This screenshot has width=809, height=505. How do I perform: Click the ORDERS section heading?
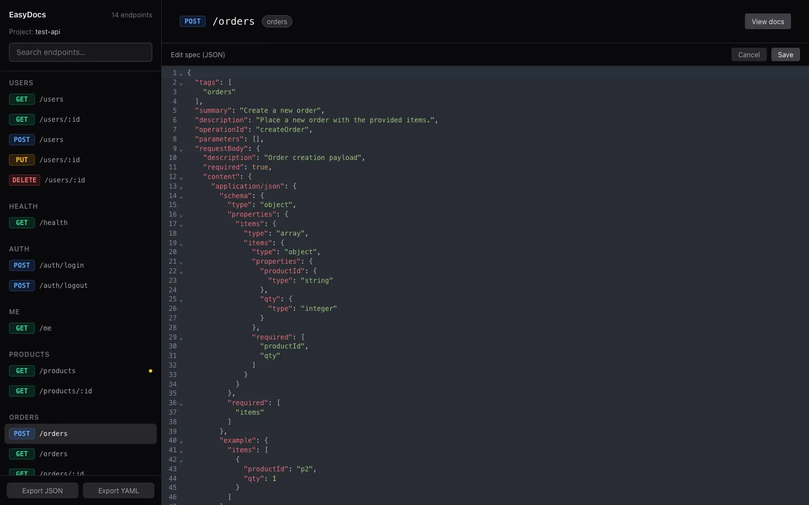[x=24, y=417]
